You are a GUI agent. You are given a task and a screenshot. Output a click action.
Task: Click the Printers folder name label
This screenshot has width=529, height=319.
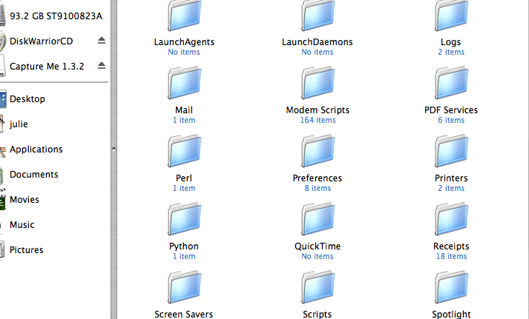pyautogui.click(x=451, y=178)
